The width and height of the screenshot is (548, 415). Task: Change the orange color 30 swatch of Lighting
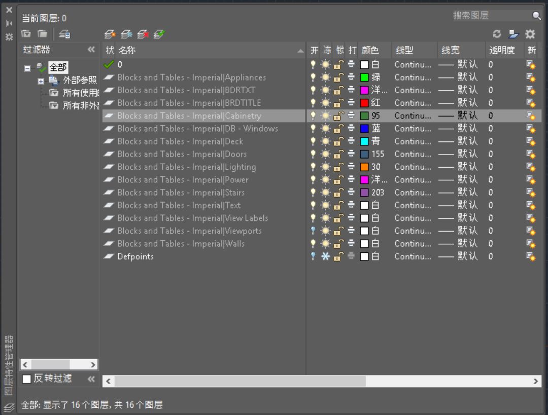[364, 167]
